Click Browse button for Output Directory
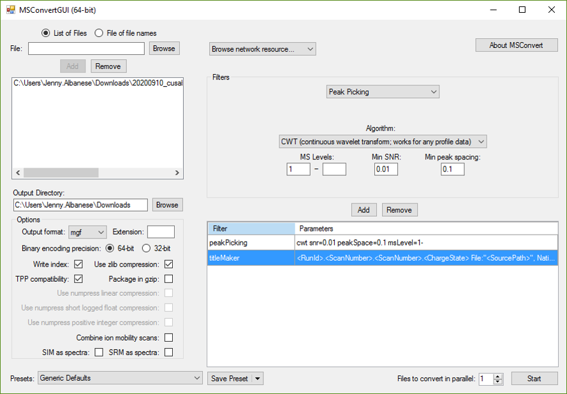Image resolution: width=567 pixels, height=394 pixels. [168, 205]
